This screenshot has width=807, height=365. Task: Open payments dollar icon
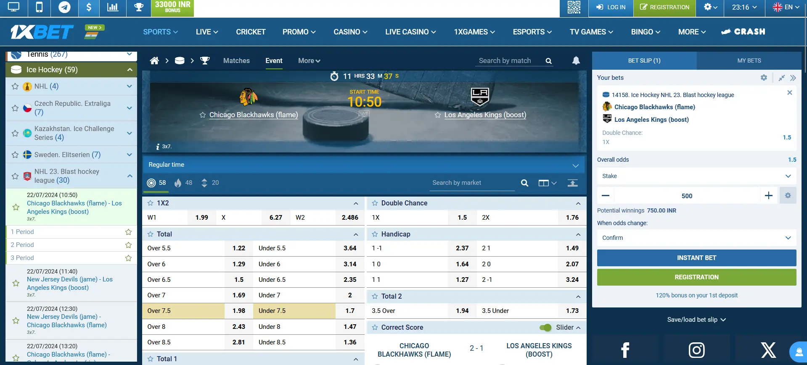point(89,7)
